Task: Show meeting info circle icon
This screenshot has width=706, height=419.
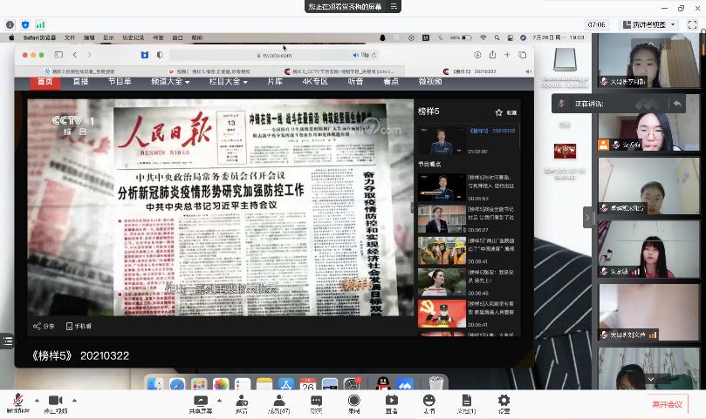Action: tap(10, 24)
